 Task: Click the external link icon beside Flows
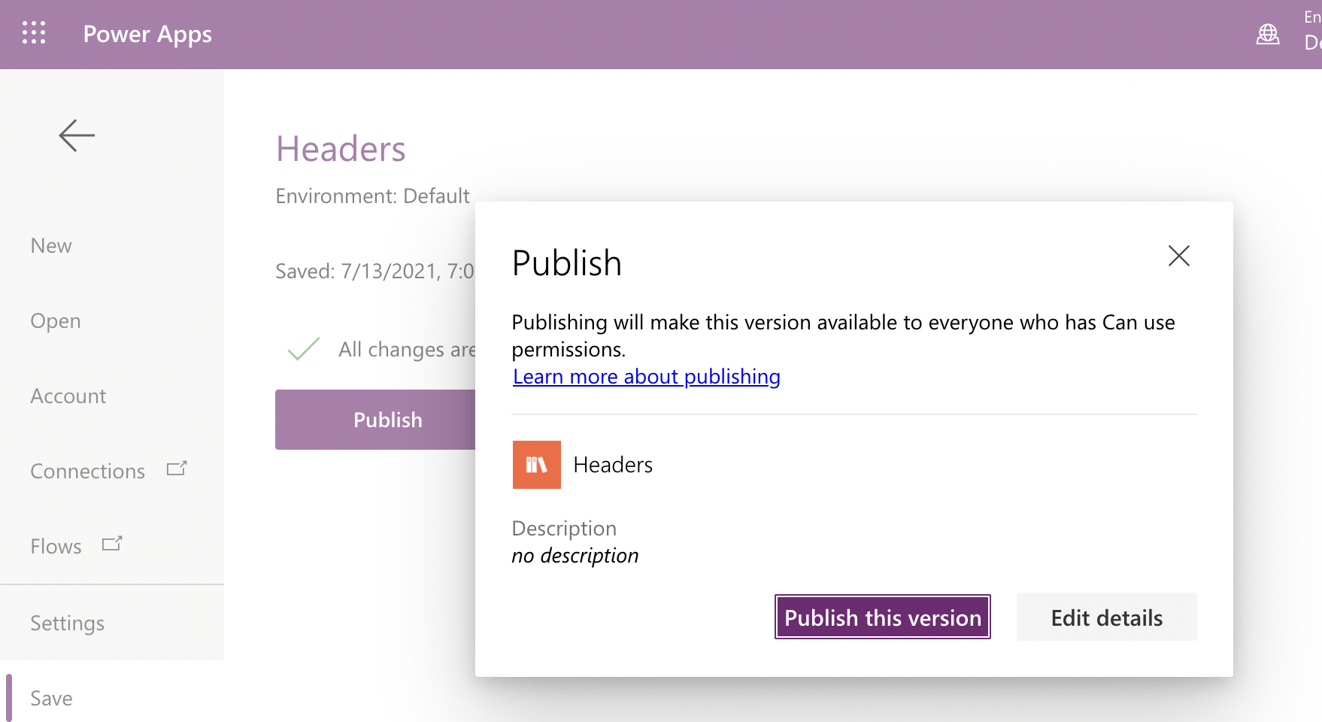112,544
